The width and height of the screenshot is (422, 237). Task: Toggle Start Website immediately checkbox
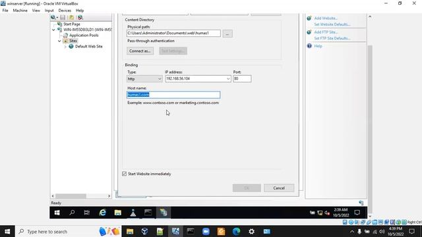click(125, 174)
